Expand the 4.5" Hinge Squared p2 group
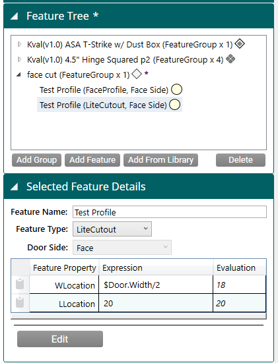Screen dimensions: 278x363 (x=20, y=59)
